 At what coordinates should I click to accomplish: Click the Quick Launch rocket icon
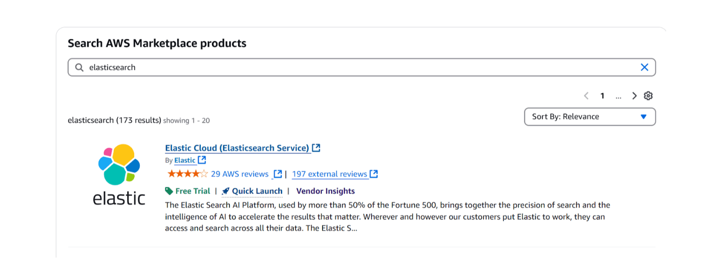pos(225,191)
